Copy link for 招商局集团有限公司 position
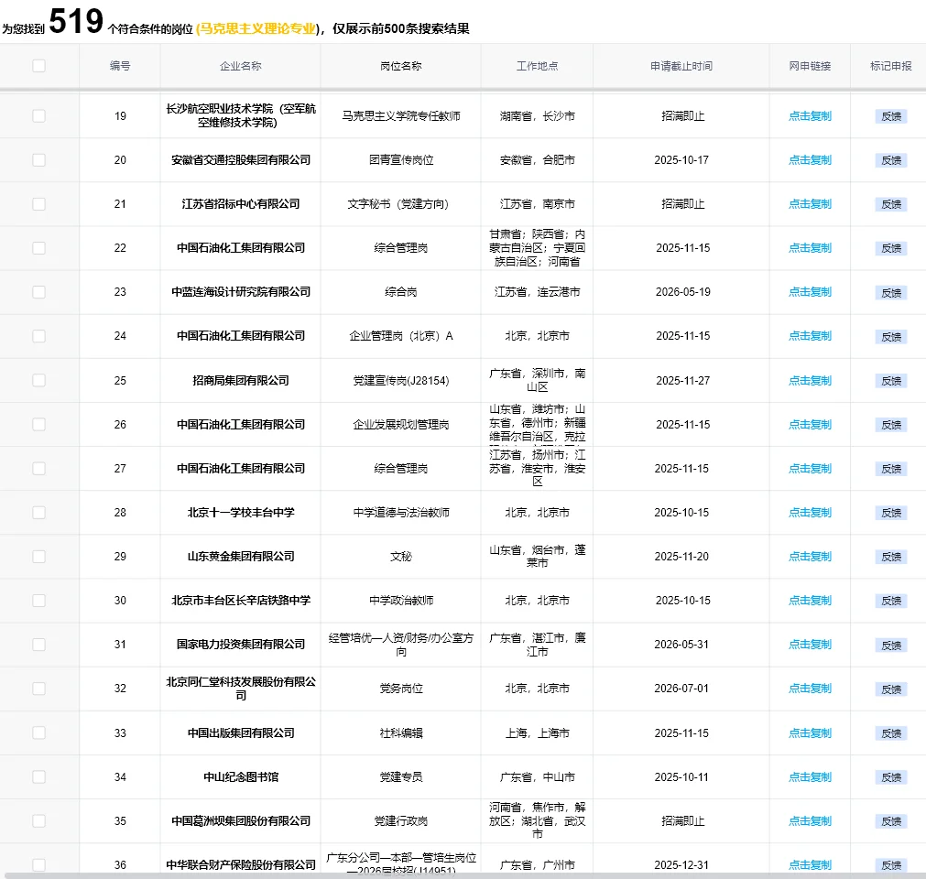Screen dimensions: 926x879 pyautogui.click(x=810, y=380)
